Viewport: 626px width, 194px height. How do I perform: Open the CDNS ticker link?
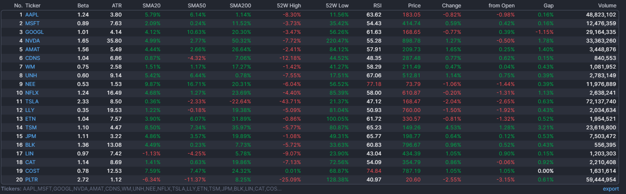[33, 58]
